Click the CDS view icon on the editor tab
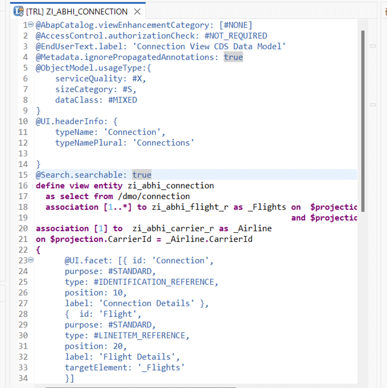Image resolution: width=387 pixels, height=388 pixels. coord(18,11)
